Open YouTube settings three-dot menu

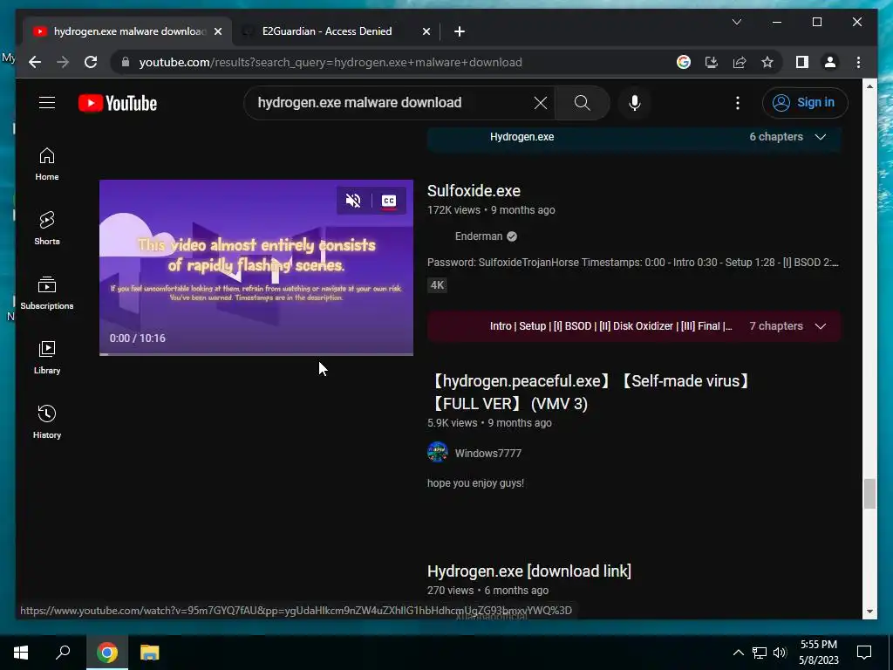(x=738, y=103)
